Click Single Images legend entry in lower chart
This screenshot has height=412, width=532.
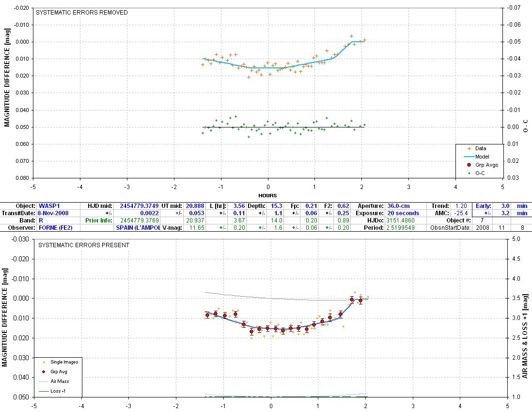point(60,362)
